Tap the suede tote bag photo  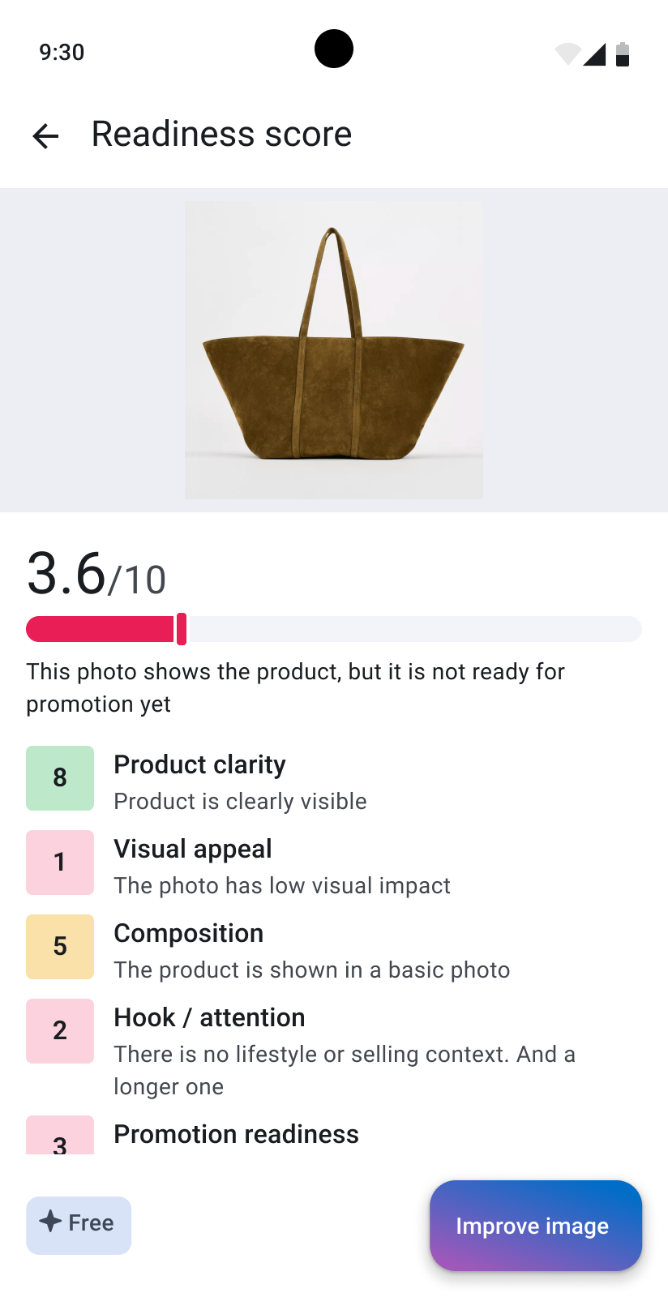coord(334,350)
